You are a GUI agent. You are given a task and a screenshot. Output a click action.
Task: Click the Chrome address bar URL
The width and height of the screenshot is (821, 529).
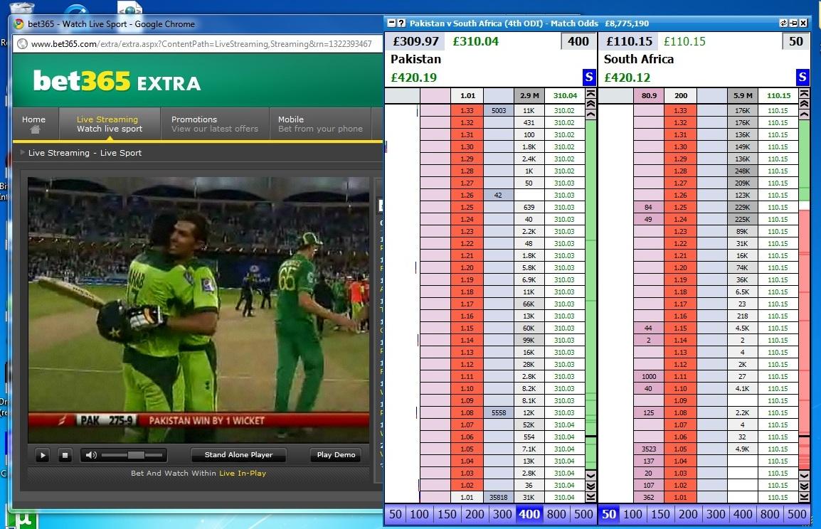201,44
